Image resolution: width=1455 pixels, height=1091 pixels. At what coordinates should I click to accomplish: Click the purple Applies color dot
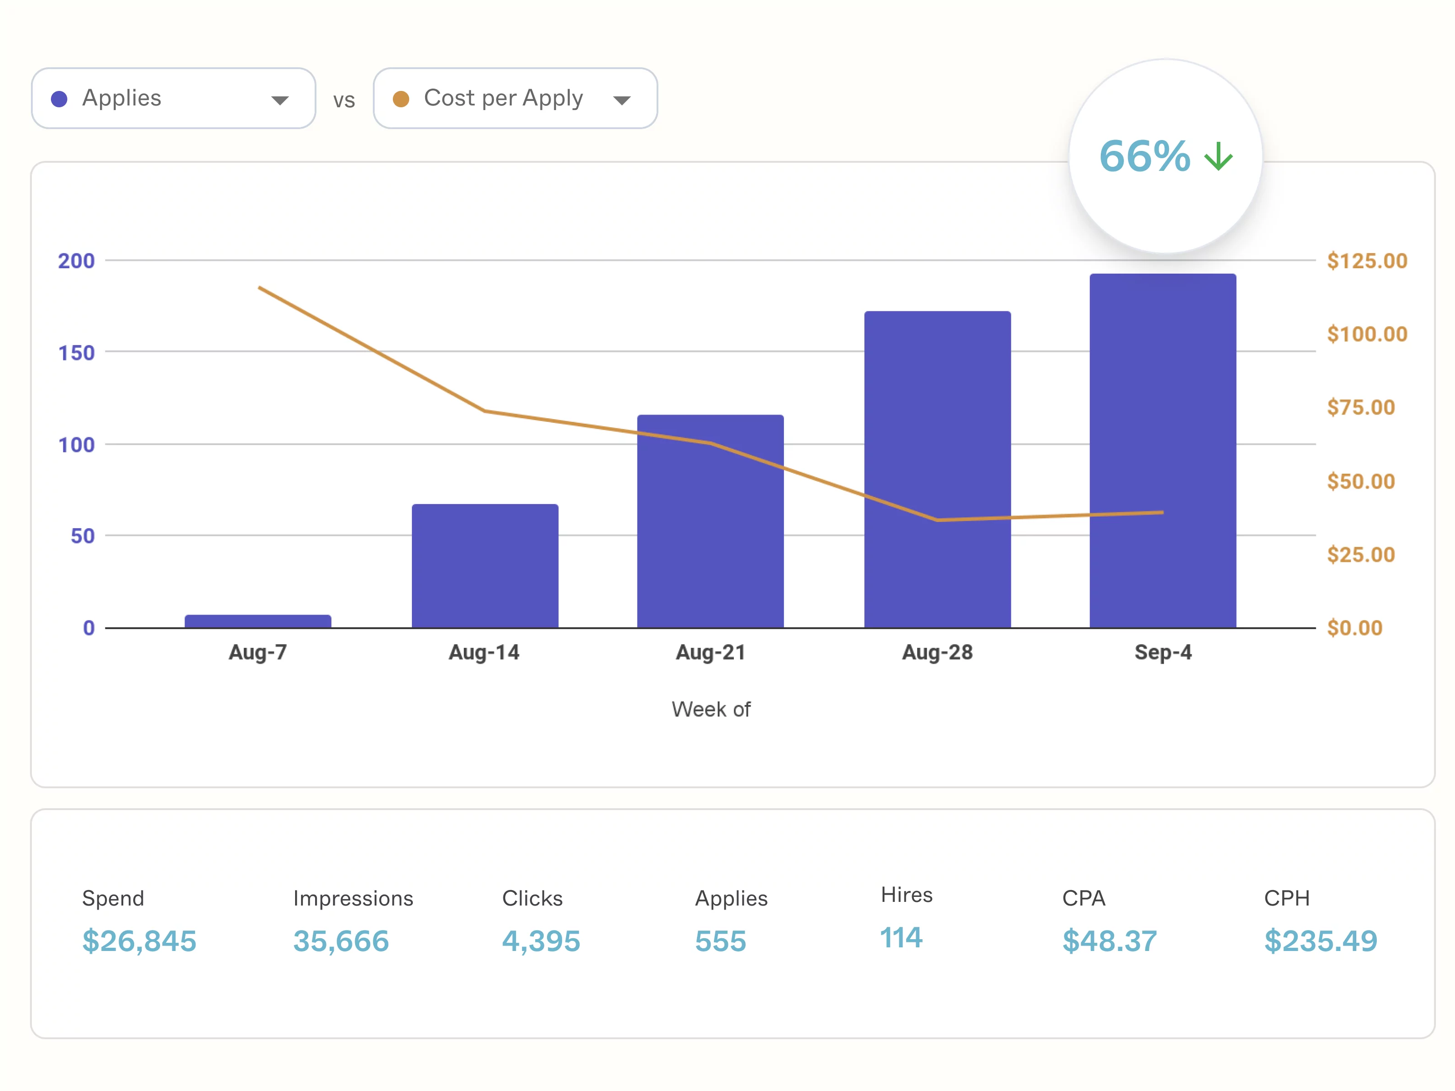(59, 99)
